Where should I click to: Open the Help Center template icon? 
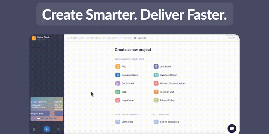point(118,100)
